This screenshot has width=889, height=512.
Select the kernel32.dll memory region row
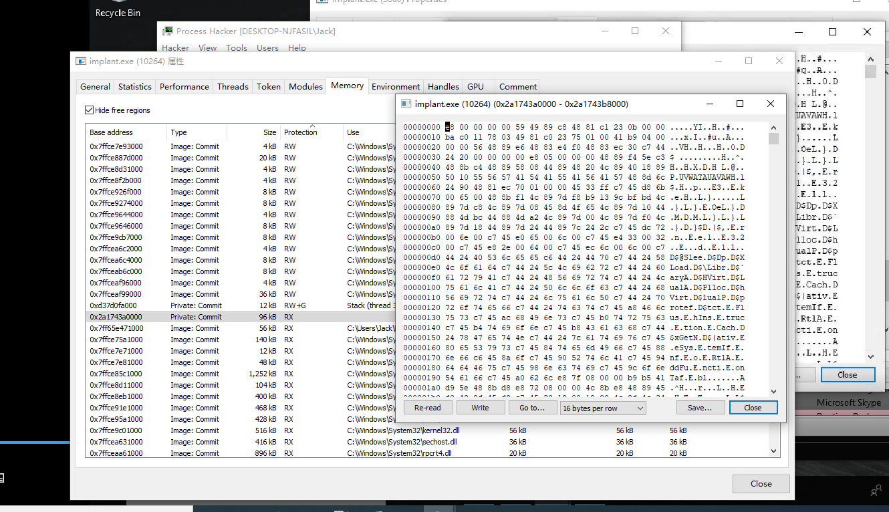click(x=428, y=430)
